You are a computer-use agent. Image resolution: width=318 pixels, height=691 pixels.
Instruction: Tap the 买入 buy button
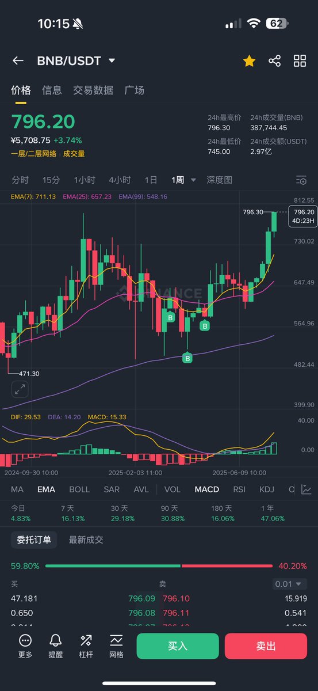point(178,646)
